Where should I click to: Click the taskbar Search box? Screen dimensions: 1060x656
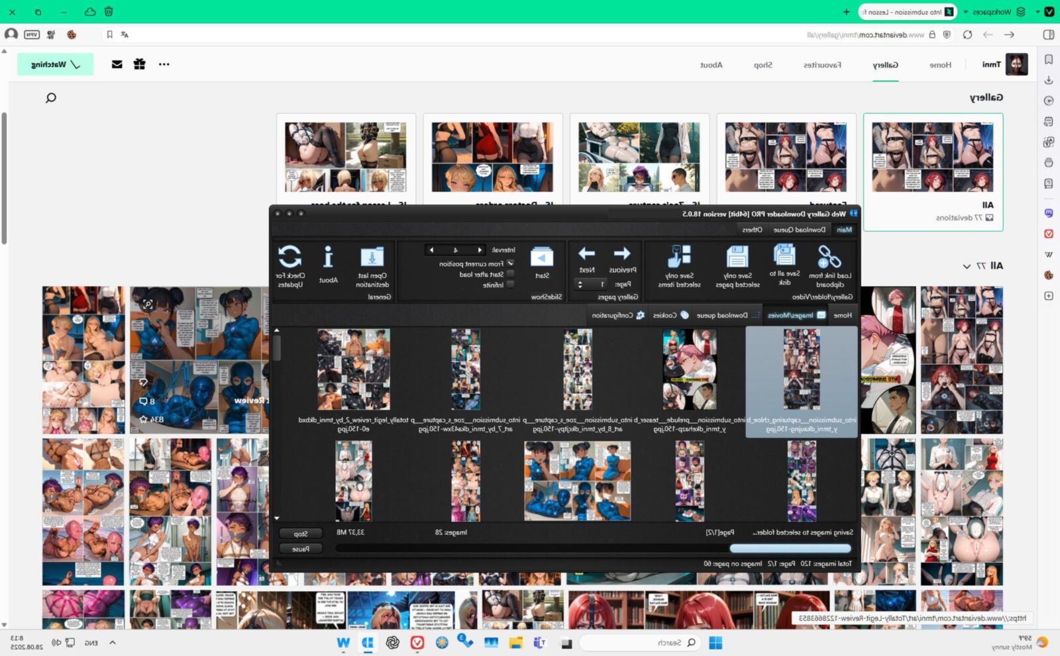point(640,643)
